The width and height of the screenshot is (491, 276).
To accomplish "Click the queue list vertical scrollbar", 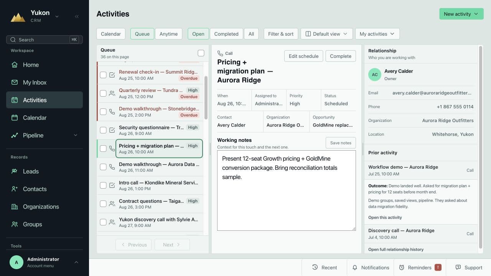I will (x=206, y=98).
